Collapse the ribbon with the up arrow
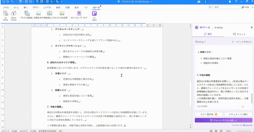 252,7
